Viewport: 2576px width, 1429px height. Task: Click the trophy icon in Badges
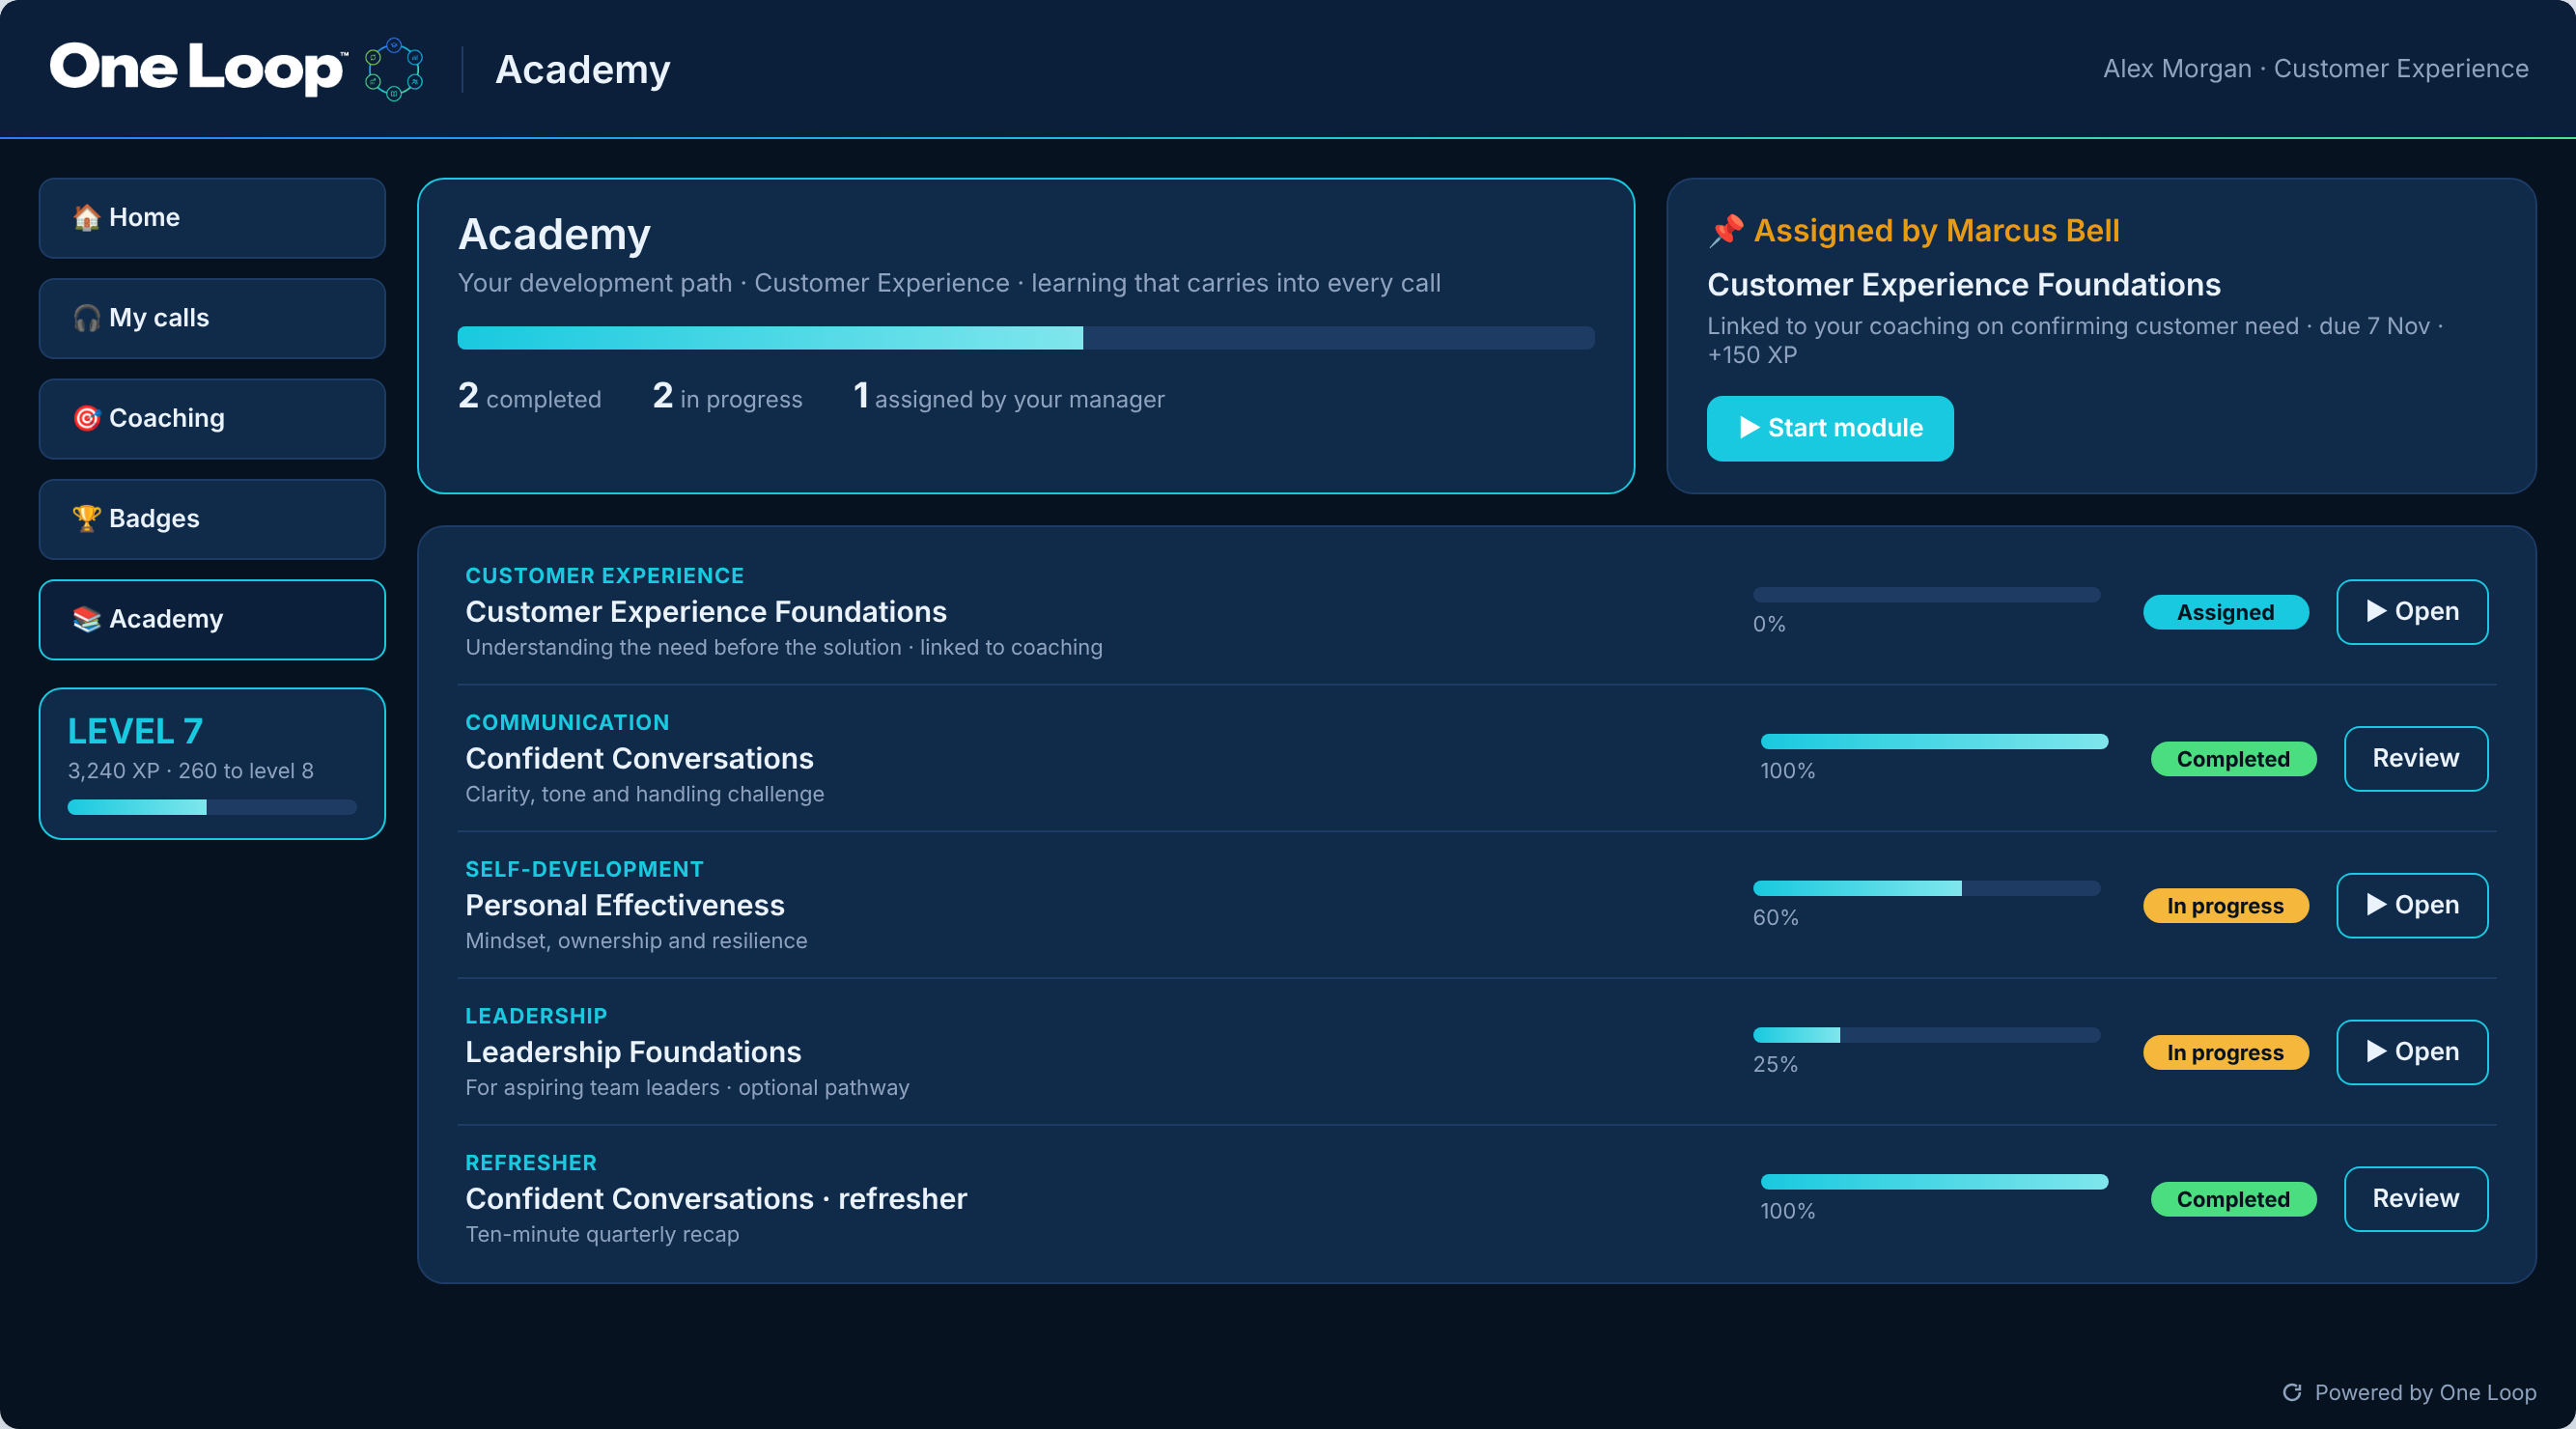click(x=87, y=518)
